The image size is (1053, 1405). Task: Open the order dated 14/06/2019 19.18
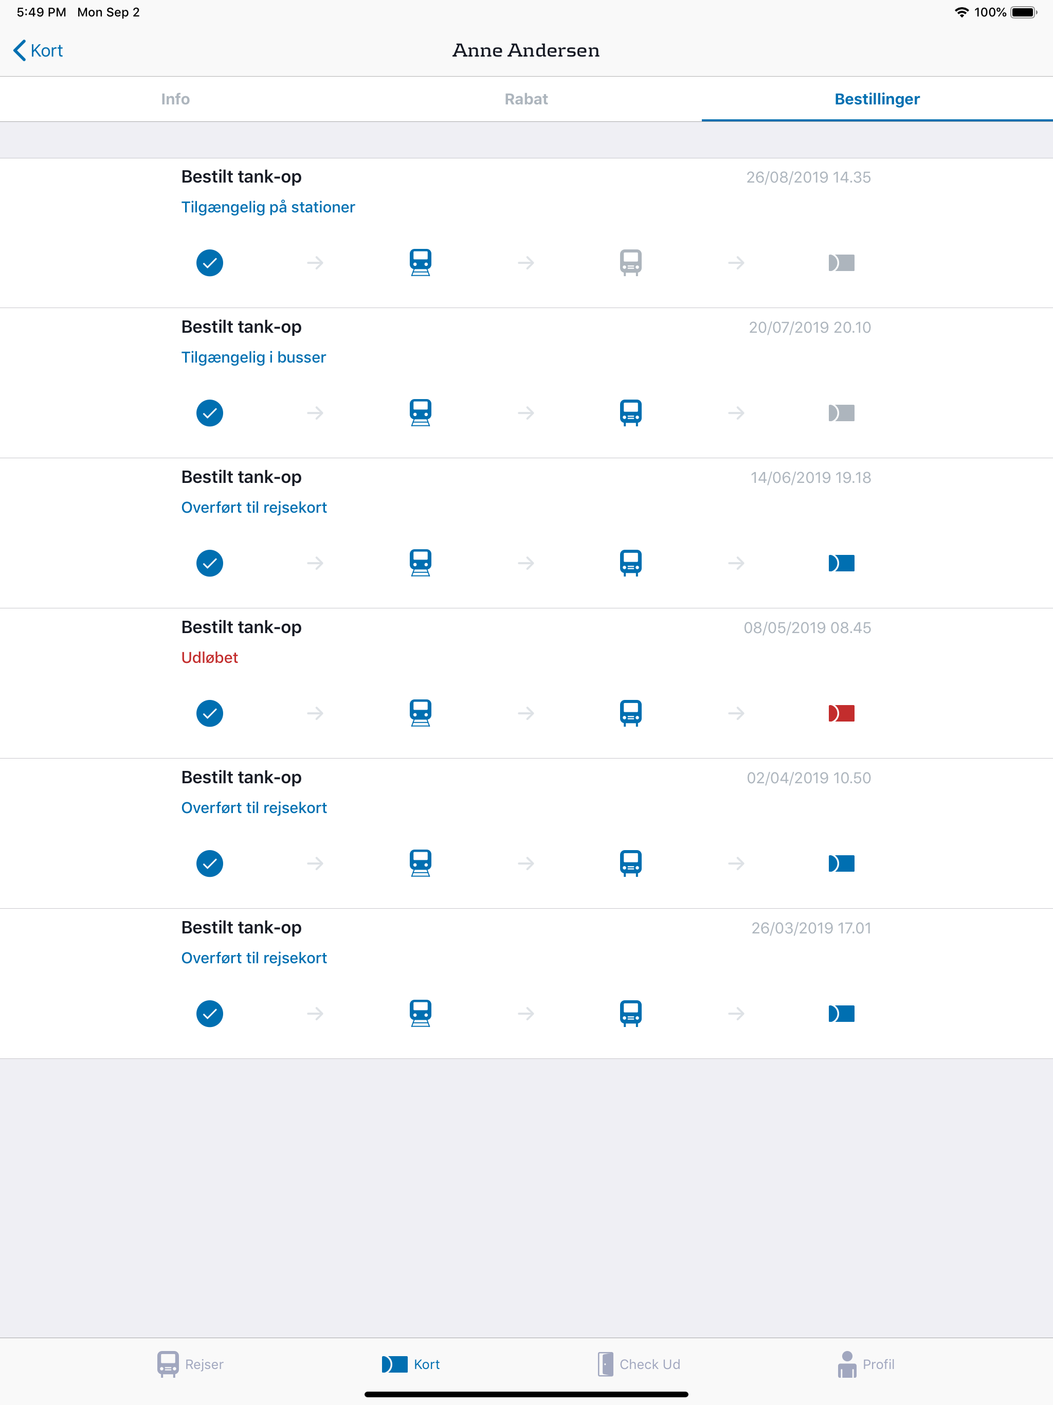pos(526,533)
